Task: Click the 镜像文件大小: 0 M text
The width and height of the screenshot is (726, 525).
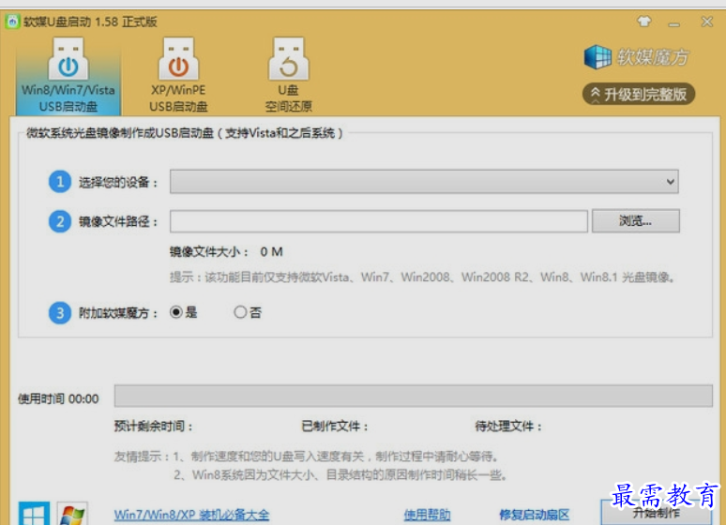Action: (x=226, y=252)
